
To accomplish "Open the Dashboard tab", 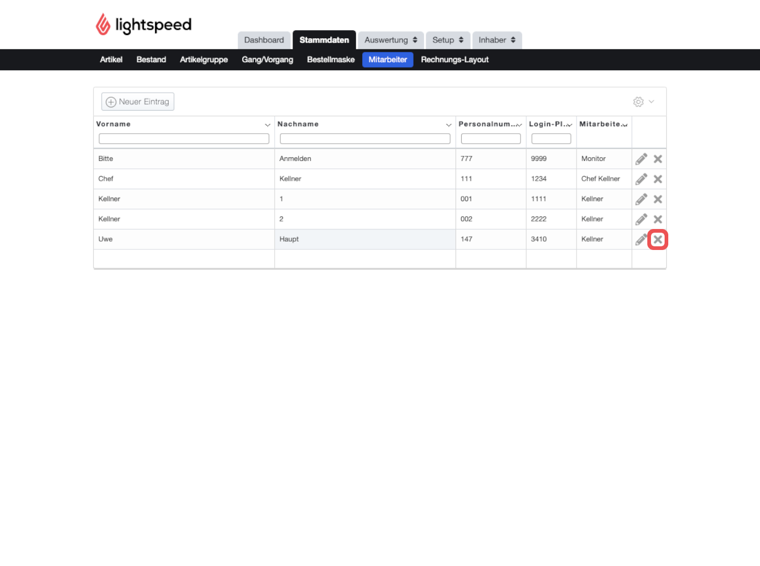I will click(264, 40).
